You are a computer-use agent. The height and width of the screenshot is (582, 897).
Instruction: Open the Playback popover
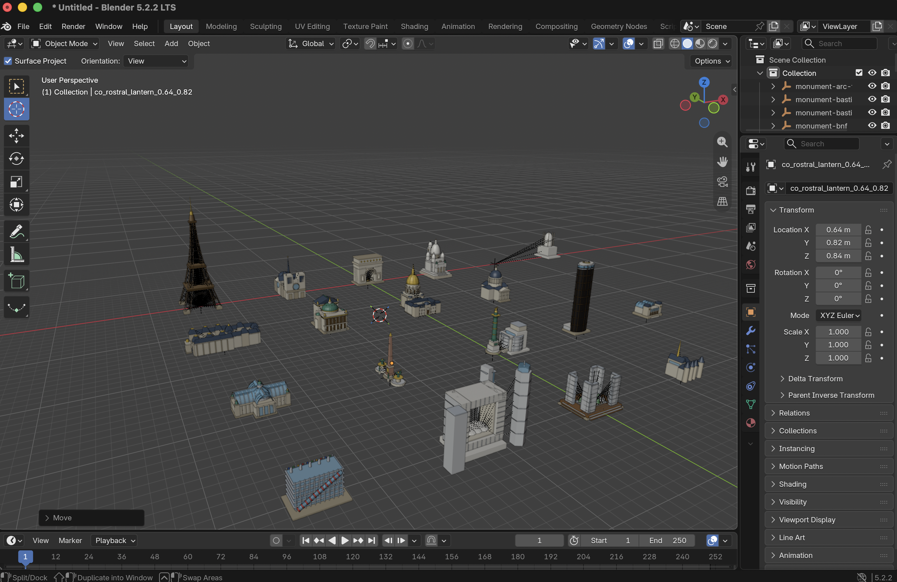point(115,541)
